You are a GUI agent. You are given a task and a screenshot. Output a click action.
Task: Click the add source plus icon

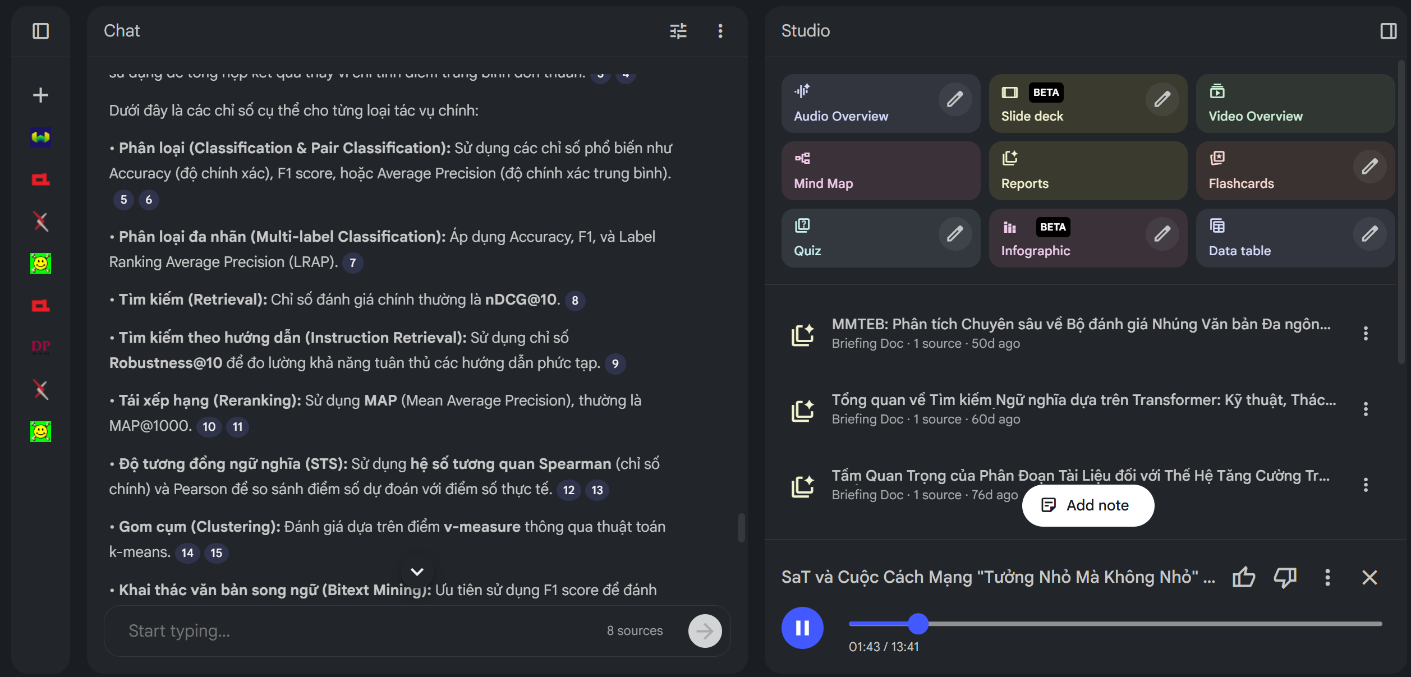(40, 95)
